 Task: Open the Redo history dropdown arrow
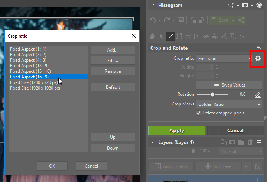[x=173, y=20]
